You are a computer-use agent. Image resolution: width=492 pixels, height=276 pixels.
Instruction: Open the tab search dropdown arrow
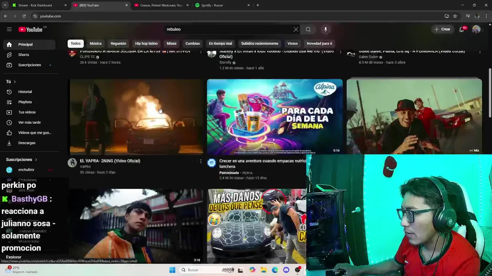pos(5,5)
